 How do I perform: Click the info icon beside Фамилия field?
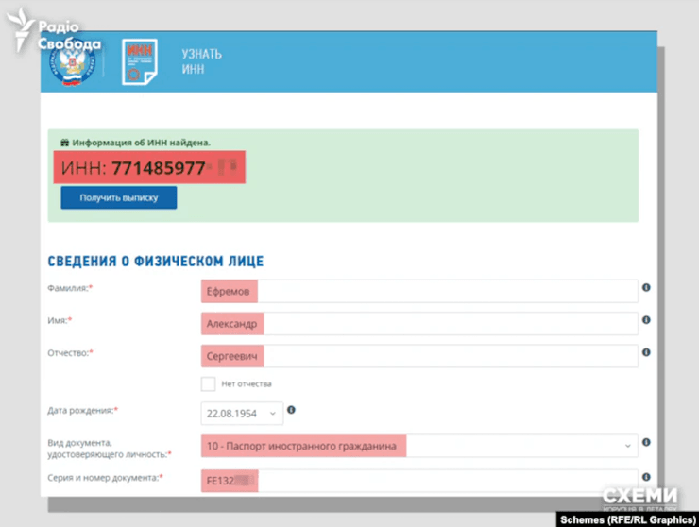pos(646,287)
